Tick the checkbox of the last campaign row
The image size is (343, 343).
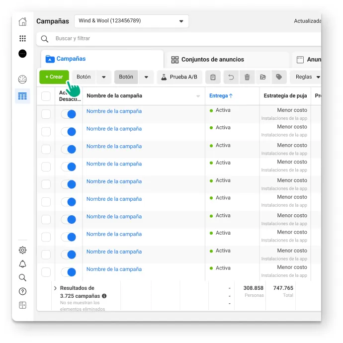click(x=46, y=272)
